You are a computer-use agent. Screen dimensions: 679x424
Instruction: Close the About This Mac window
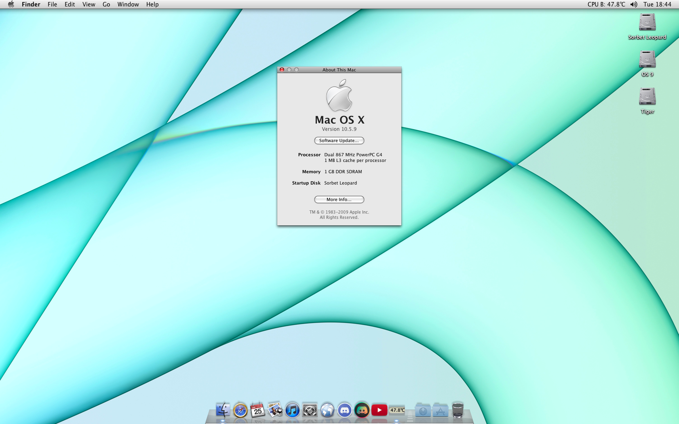282,70
